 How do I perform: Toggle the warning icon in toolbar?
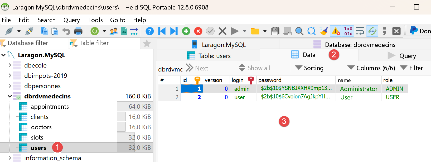(x=336, y=31)
